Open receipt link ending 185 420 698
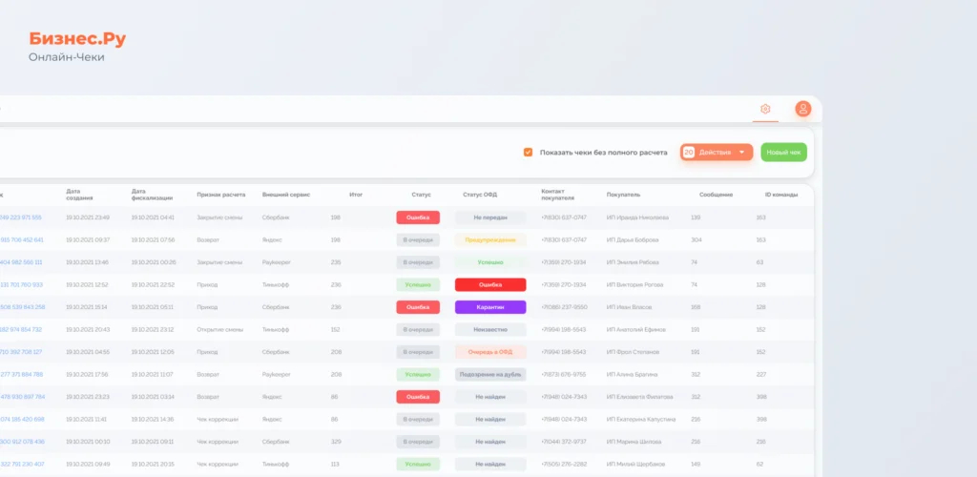Viewport: 977px width, 477px height. [22, 419]
